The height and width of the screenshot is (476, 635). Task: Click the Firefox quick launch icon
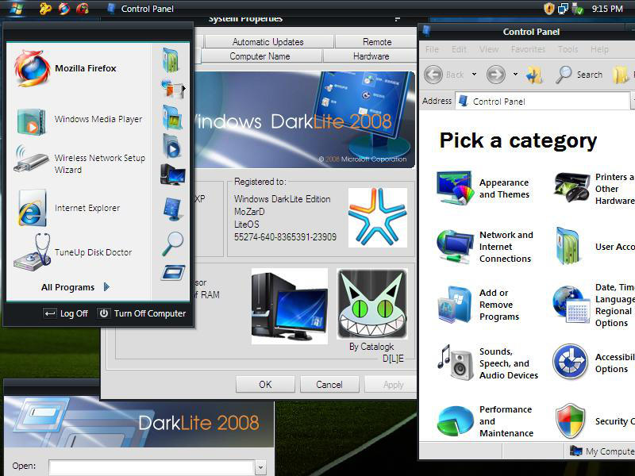point(64,9)
